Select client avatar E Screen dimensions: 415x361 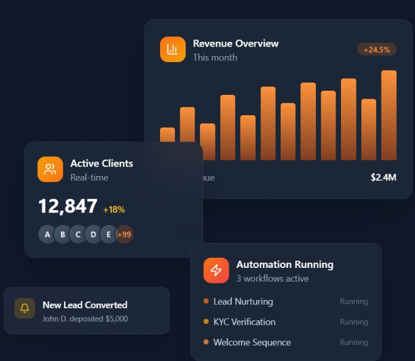pos(108,235)
